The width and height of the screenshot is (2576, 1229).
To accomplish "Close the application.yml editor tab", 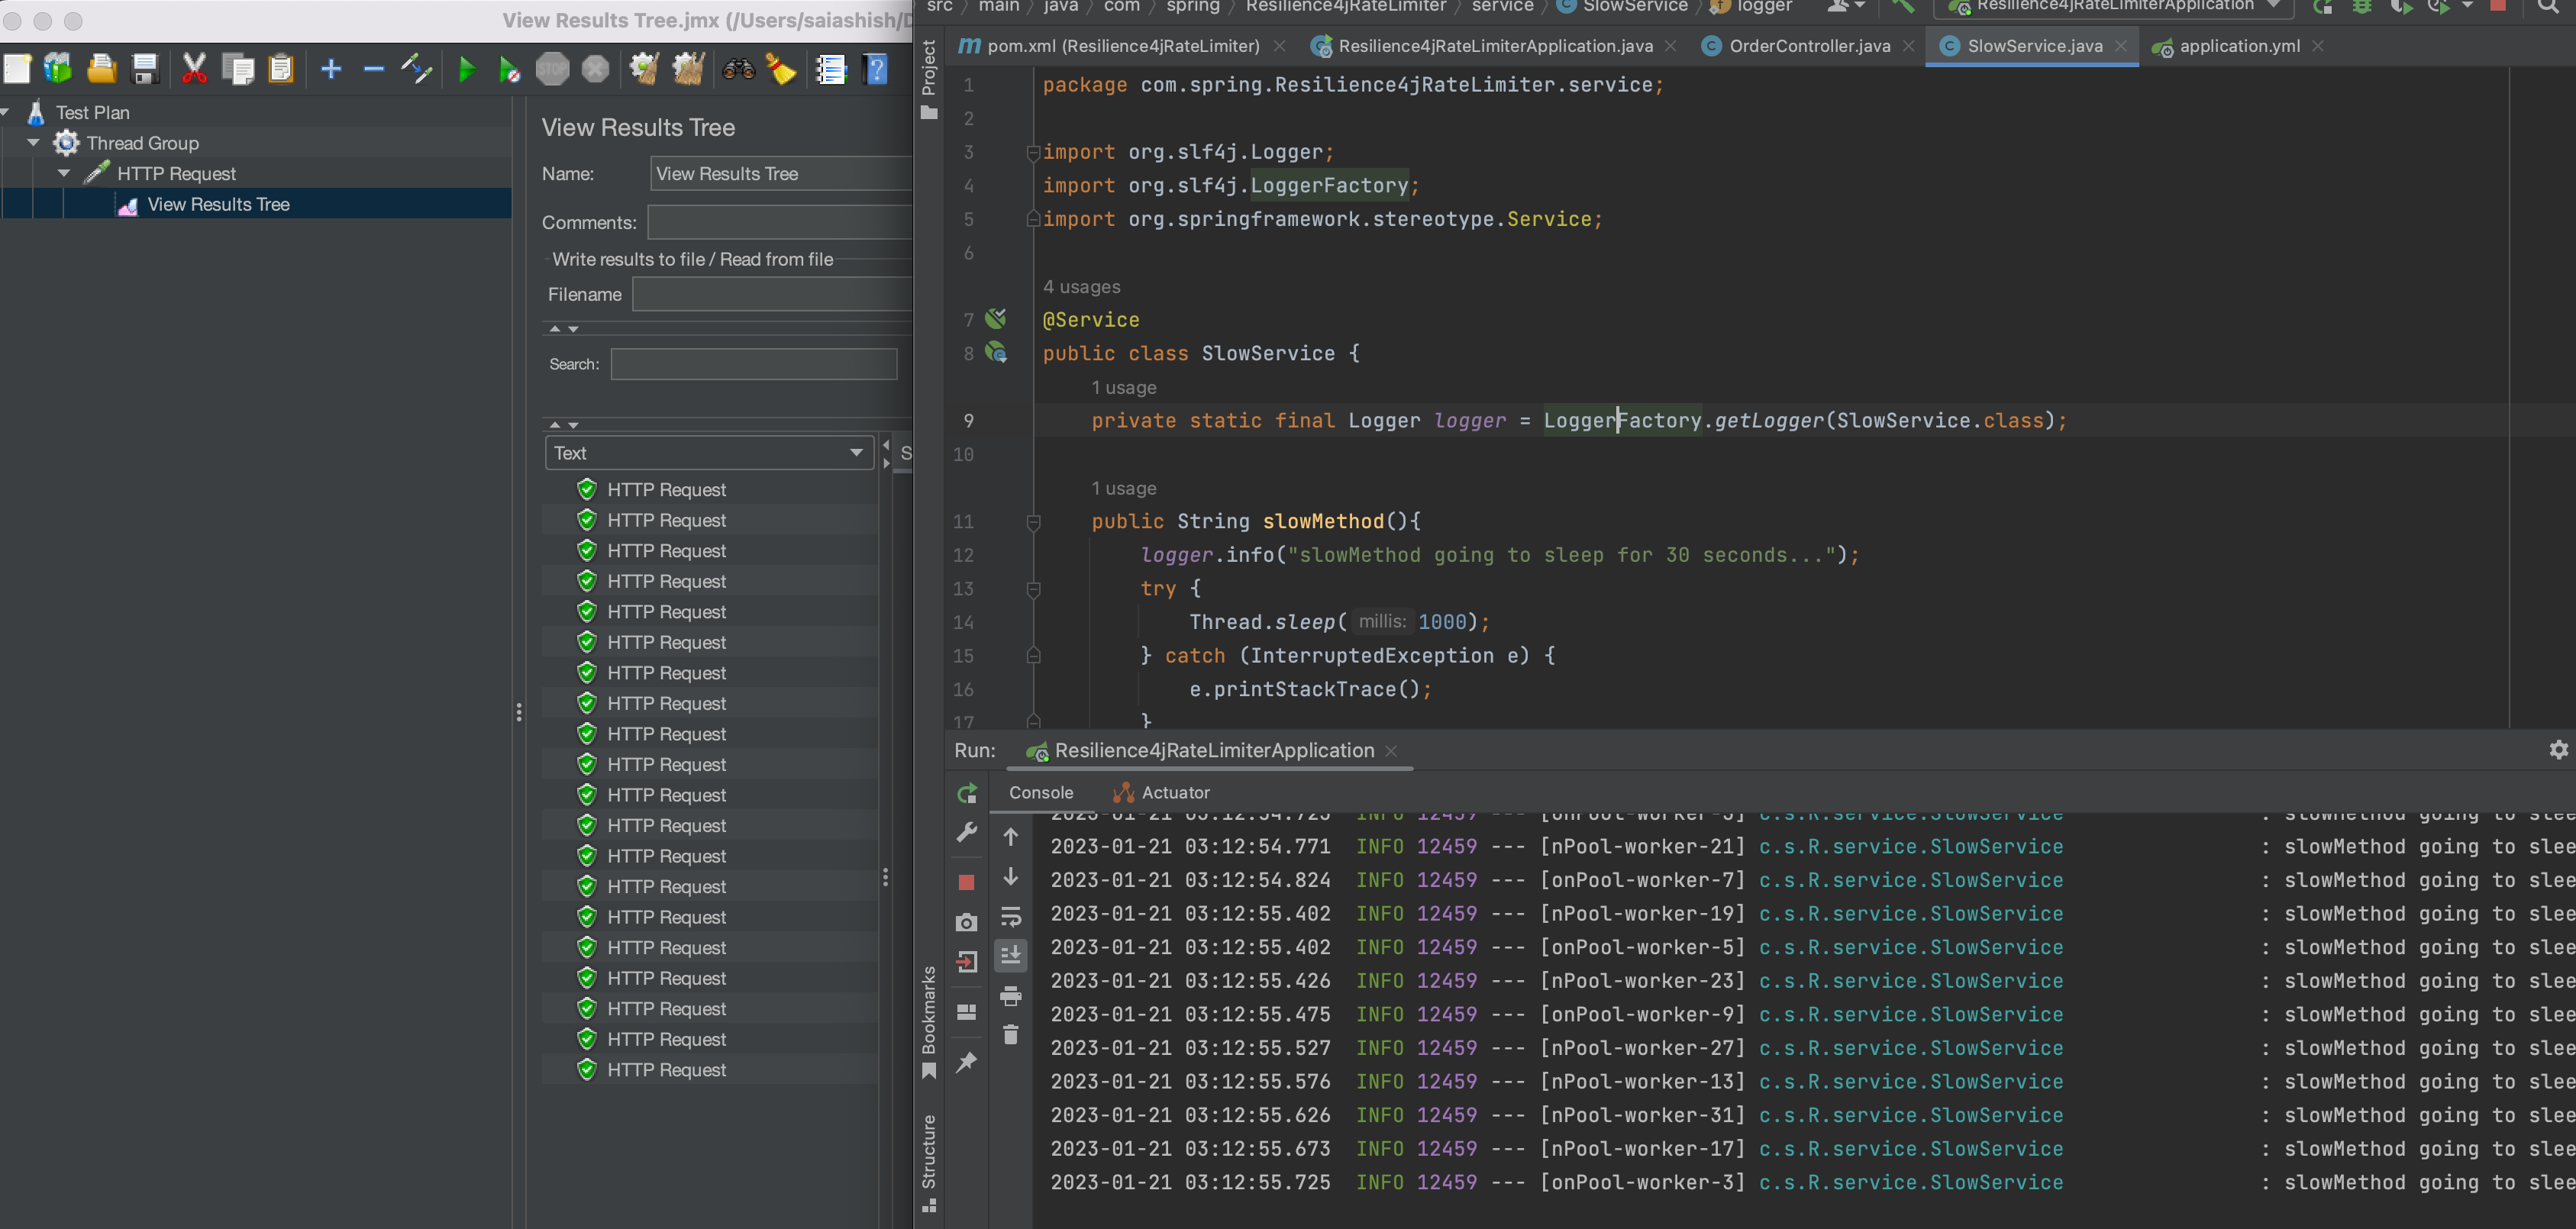I will click(2317, 46).
